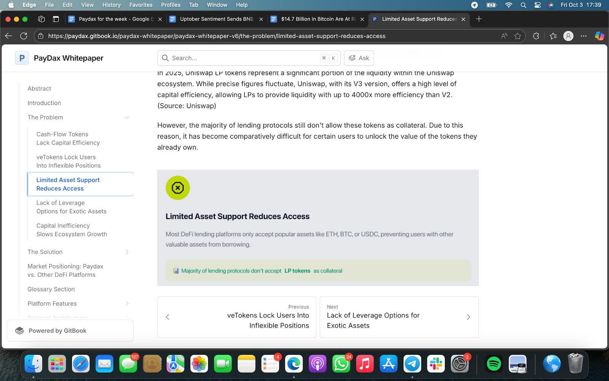Open the Glossary Section page

coord(51,289)
